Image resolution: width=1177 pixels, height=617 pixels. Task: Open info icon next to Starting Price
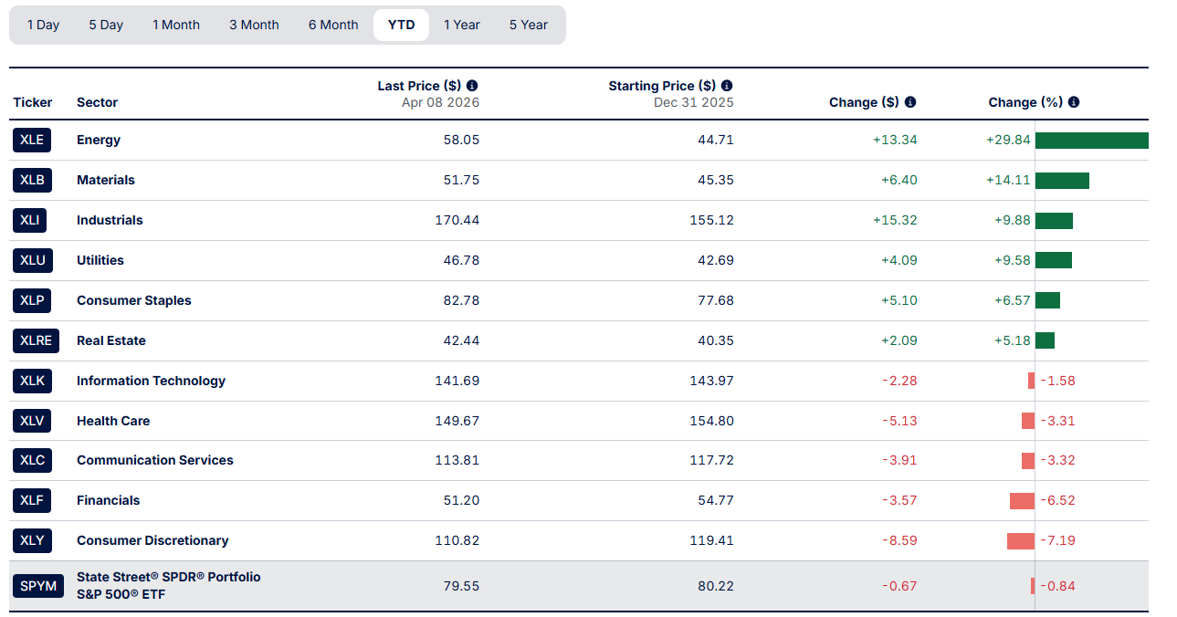coord(727,86)
